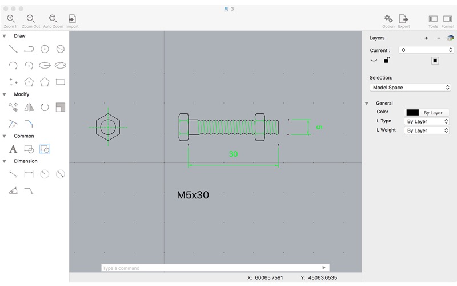Toggle the layer lock icon
The image size is (457, 286).
point(387,60)
